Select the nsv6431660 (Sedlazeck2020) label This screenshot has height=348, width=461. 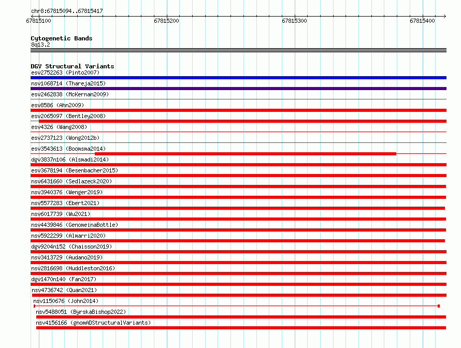tap(71, 181)
